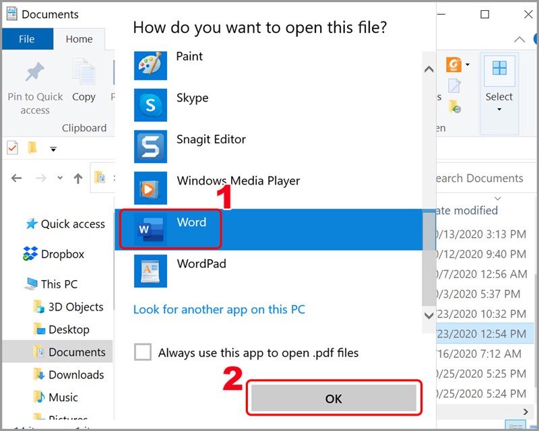The image size is (539, 431).
Task: Click the up-to-parent-folder arrow
Action: click(77, 178)
